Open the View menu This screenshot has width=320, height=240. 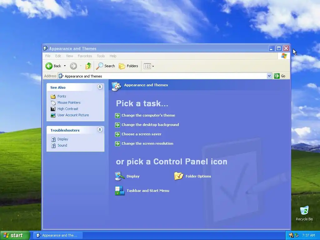coord(69,56)
